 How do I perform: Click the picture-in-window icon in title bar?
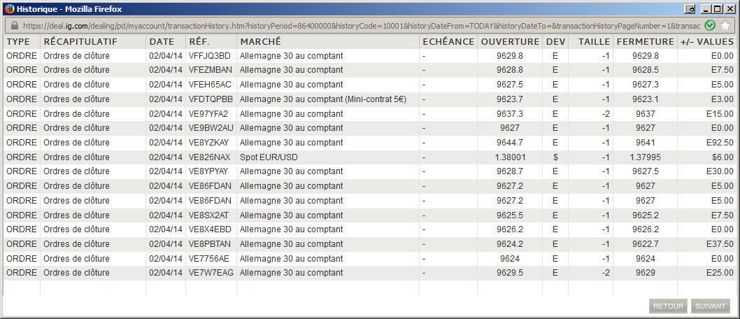coord(690,9)
